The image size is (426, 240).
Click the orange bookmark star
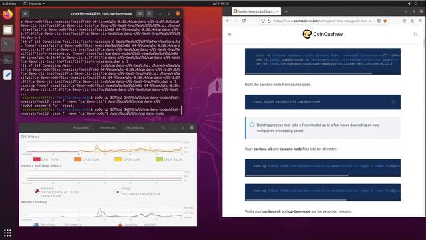pos(385,21)
